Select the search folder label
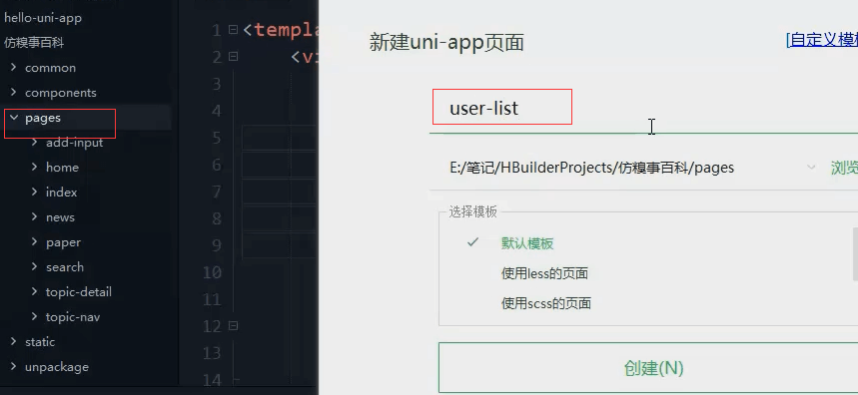This screenshot has width=858, height=395. coord(65,267)
